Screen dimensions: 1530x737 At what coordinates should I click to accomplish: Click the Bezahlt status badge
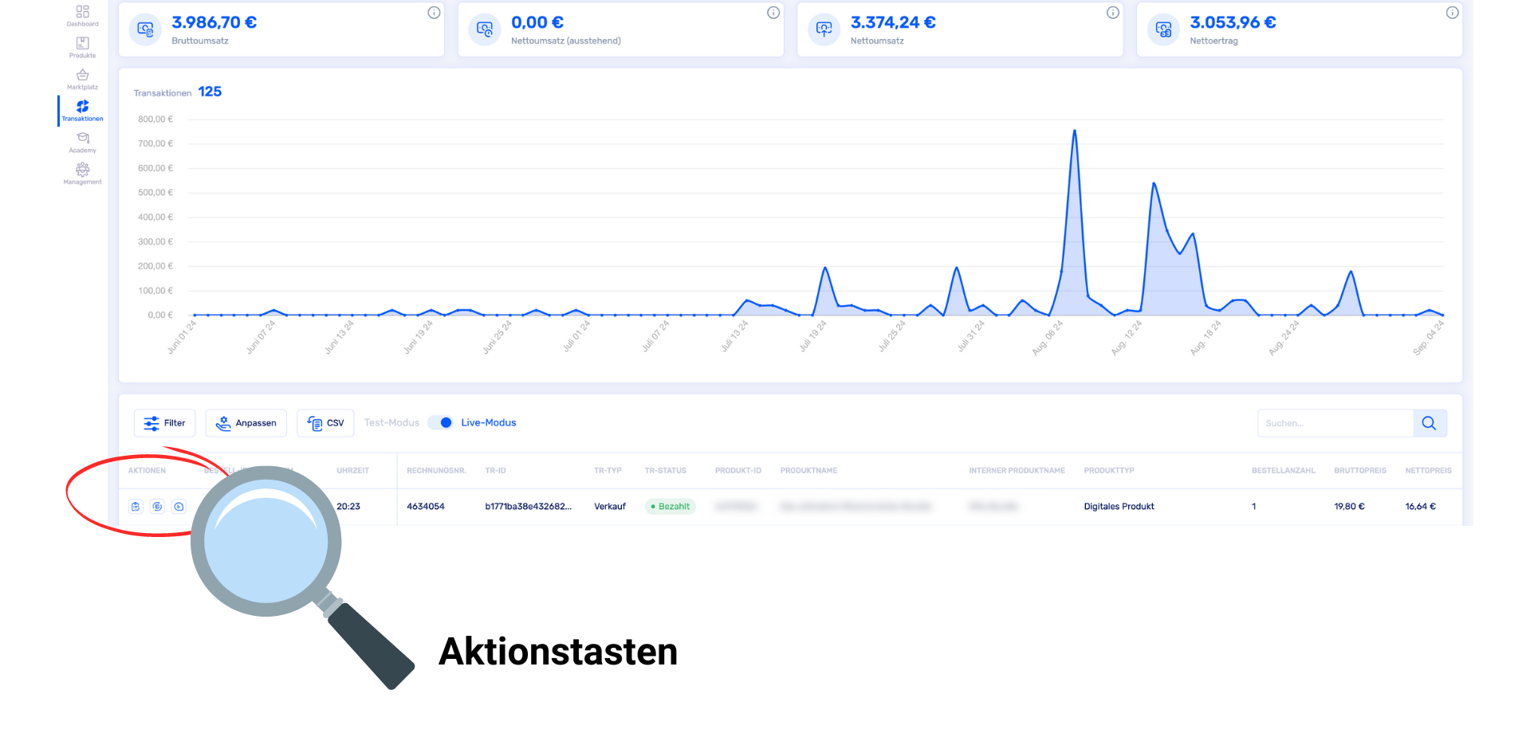(x=670, y=507)
